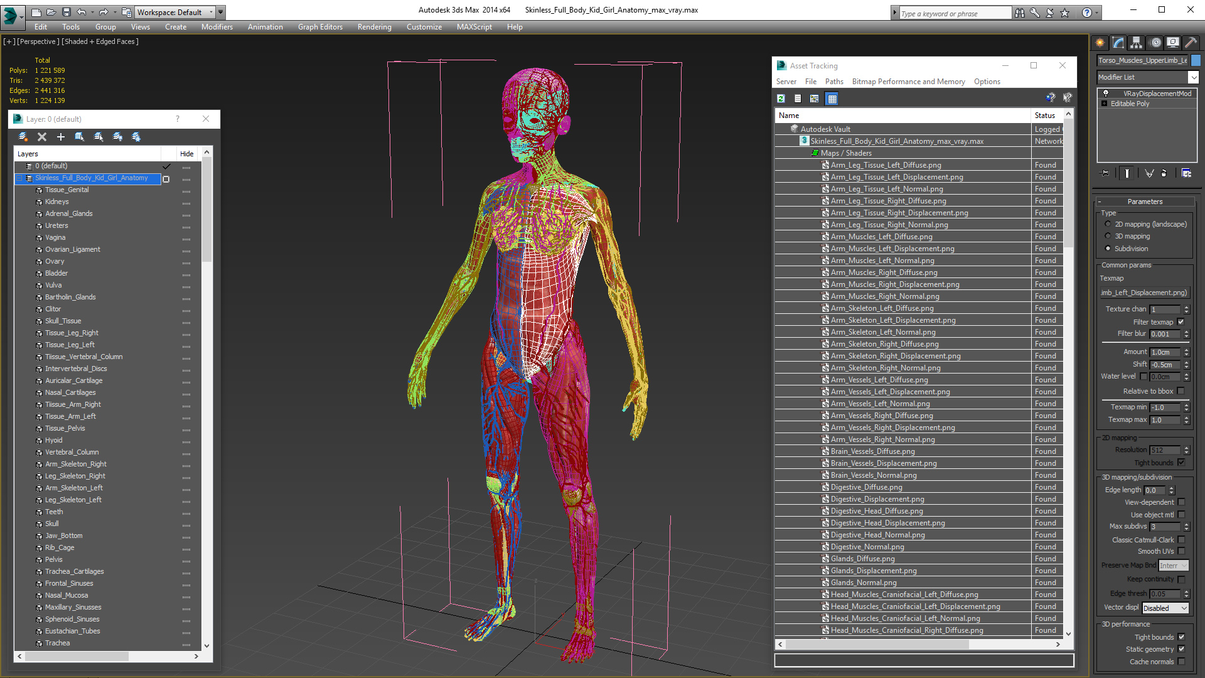Click the Undo arrow icon
Image resolution: width=1205 pixels, height=678 pixels.
point(81,12)
